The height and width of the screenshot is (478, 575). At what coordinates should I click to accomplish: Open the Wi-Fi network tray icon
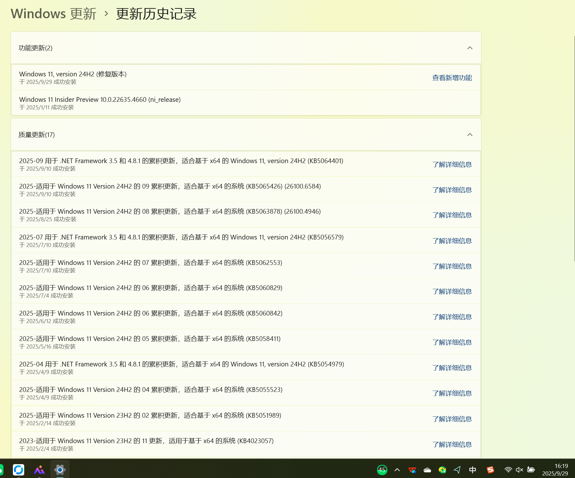point(508,470)
